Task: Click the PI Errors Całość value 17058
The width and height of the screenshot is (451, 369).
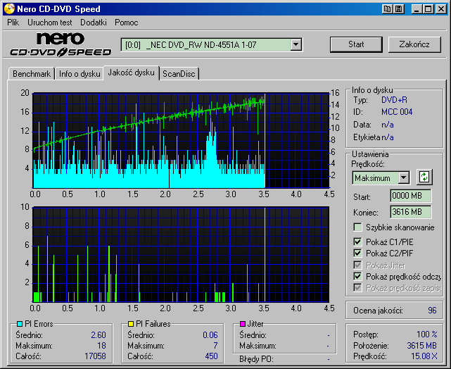Action: pos(95,356)
